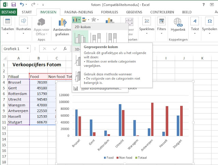Select the Brussel cell
Image resolution: width=218 pixels, height=165 pixels.
point(18,82)
